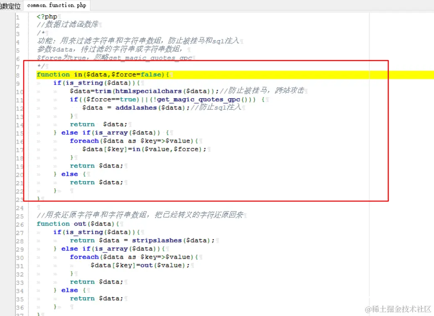The image size is (434, 316).
Task: Click return $data; on line 35
Action: pyautogui.click(x=96, y=298)
